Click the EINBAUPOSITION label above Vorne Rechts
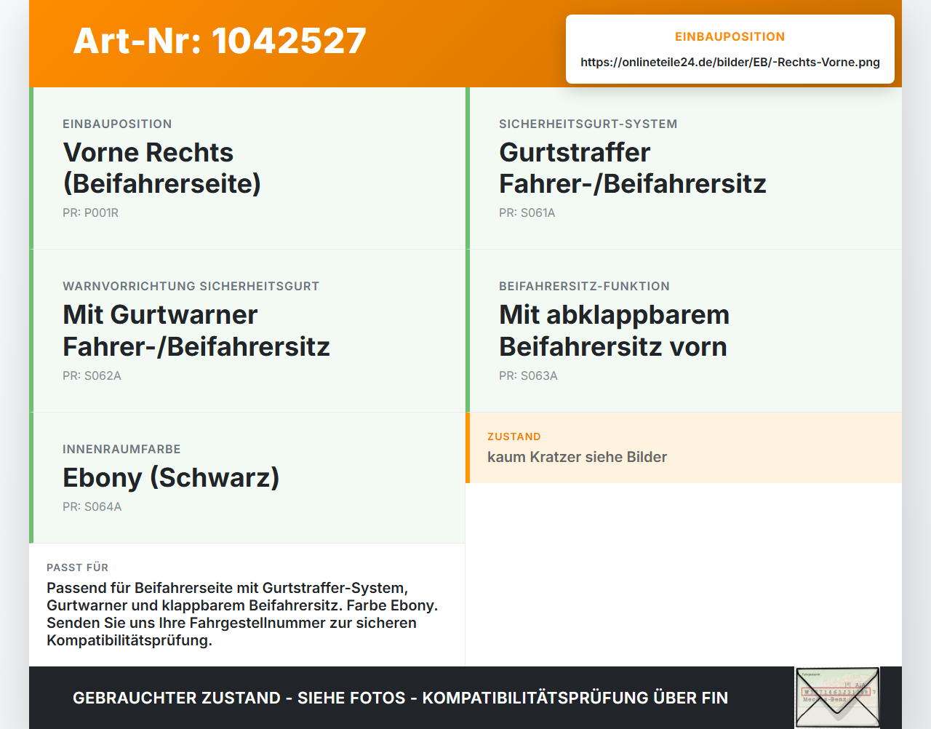This screenshot has height=729, width=931. point(117,124)
